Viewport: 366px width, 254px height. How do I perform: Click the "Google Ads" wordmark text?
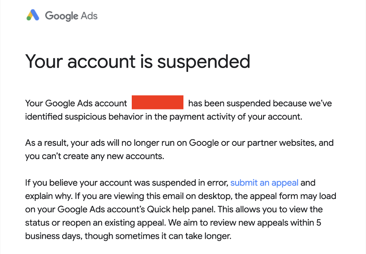(71, 16)
